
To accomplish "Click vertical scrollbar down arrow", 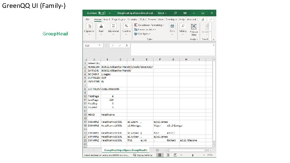I will 214,146.
